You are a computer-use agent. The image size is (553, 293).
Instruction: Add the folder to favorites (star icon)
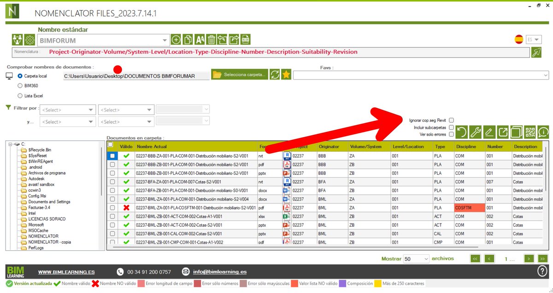[x=286, y=75]
